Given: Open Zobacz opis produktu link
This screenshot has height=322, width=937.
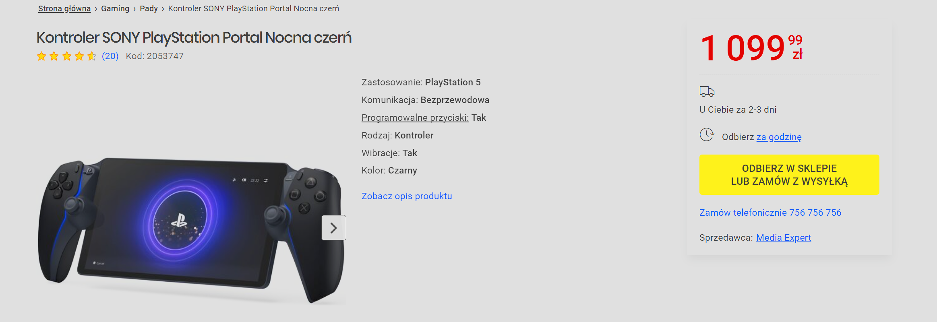Looking at the screenshot, I should [x=407, y=196].
